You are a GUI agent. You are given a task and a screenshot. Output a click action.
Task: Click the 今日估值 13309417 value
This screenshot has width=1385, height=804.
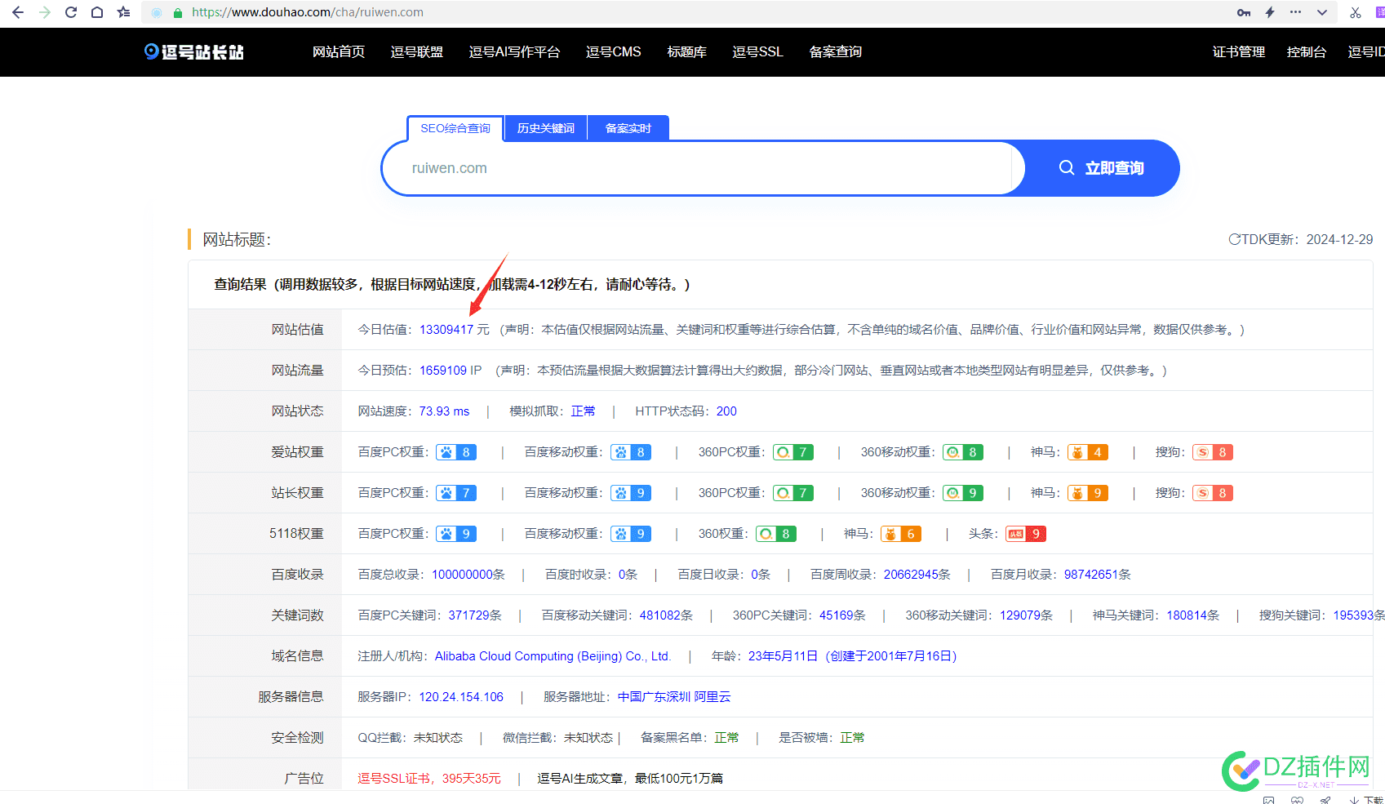(446, 330)
